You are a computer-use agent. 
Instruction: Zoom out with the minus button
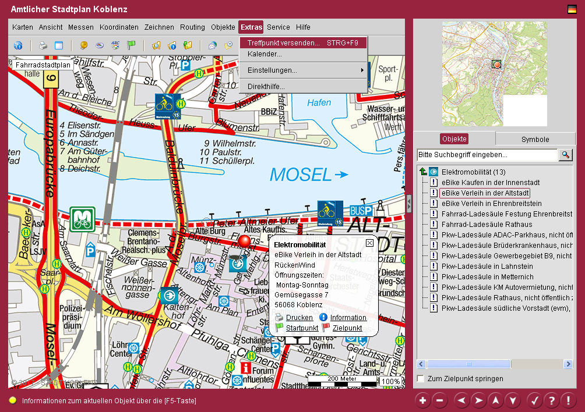[440, 400]
